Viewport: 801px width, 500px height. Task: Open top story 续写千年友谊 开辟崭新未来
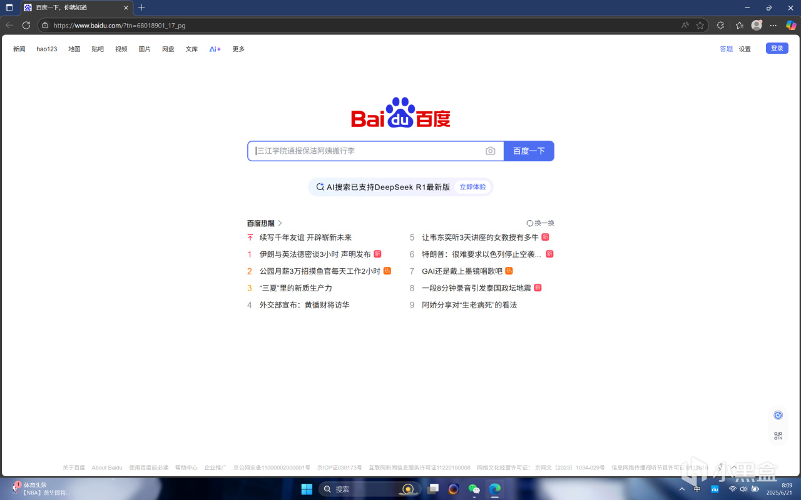coord(305,237)
